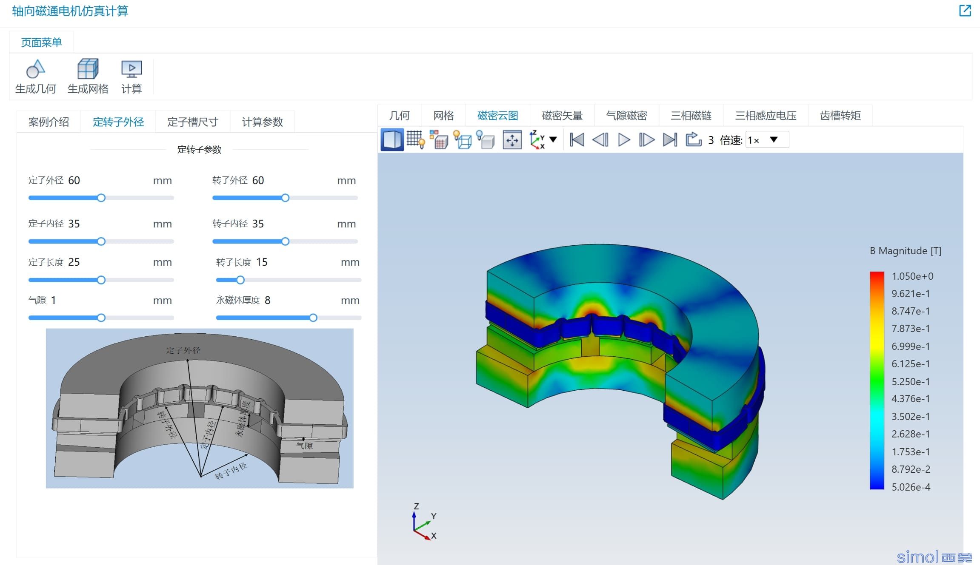
Task: Open the 倍速 playback speed dropdown
Action: (x=767, y=140)
